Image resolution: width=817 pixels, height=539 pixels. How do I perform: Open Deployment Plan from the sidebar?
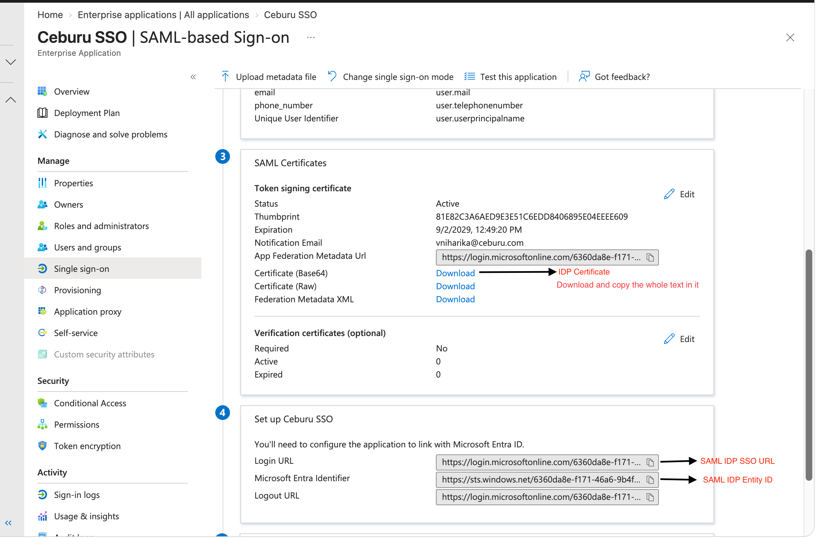pos(87,113)
